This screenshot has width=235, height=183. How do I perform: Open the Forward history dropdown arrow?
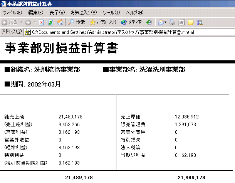click(x=35, y=22)
